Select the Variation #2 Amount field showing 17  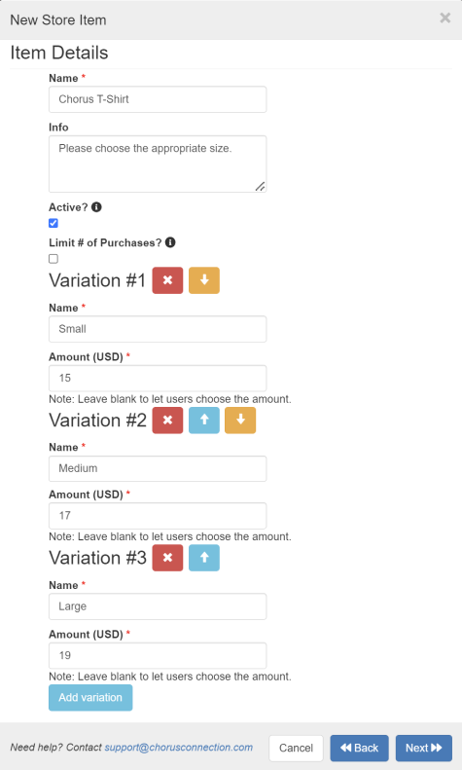pyautogui.click(x=158, y=516)
